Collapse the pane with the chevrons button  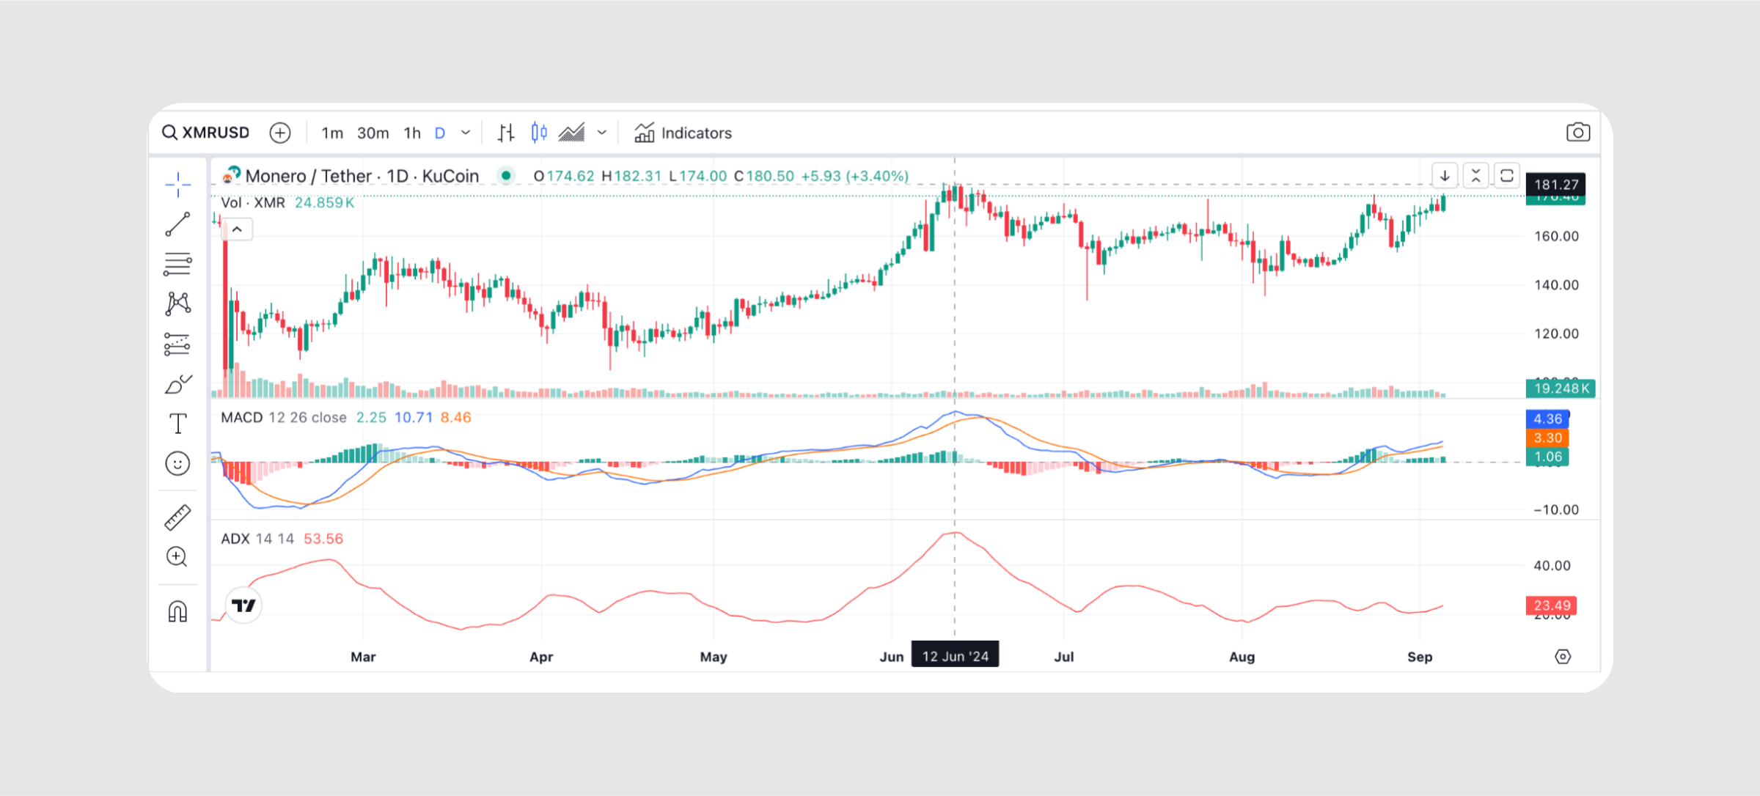1476,176
